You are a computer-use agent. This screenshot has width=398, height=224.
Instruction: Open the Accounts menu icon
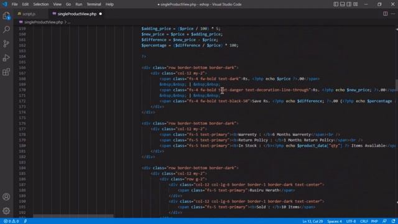6,197
